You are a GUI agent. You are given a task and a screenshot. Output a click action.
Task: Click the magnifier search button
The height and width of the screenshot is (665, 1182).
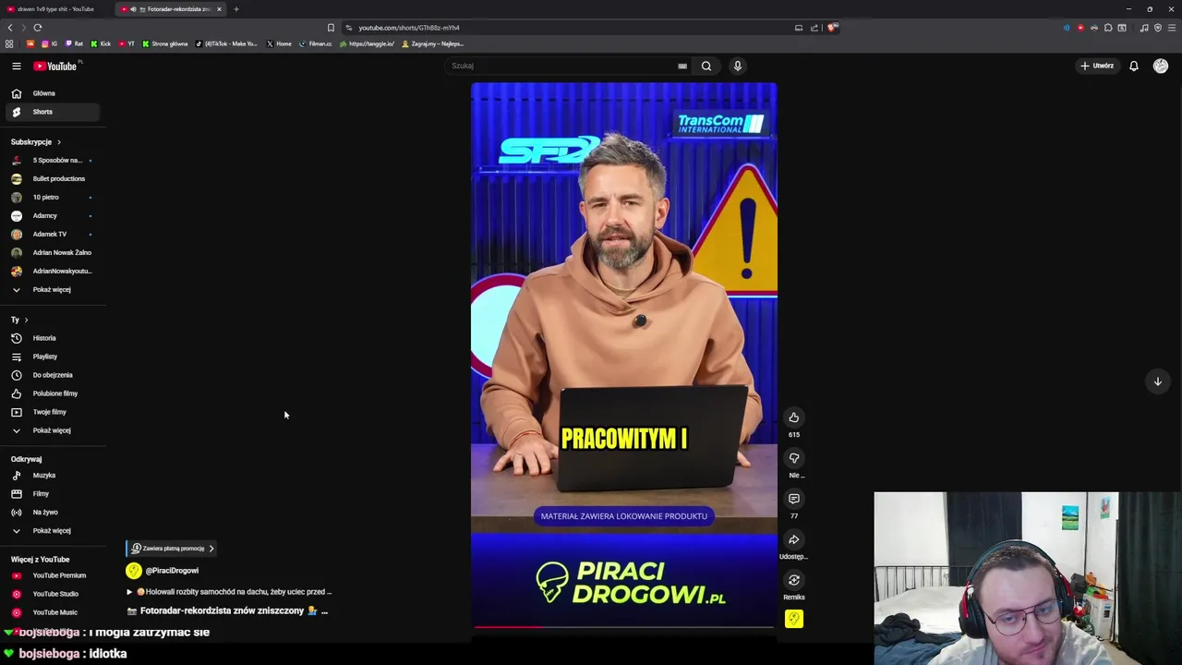706,66
